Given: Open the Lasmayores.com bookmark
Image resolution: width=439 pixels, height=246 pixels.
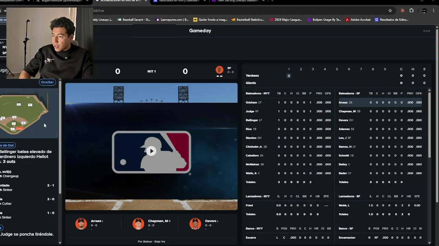Looking at the screenshot, I should click(172, 20).
